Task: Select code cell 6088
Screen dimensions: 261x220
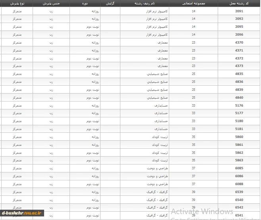Action: click(239, 184)
